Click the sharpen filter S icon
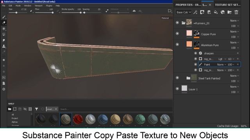The height and width of the screenshot is (140, 250). pos(200,53)
